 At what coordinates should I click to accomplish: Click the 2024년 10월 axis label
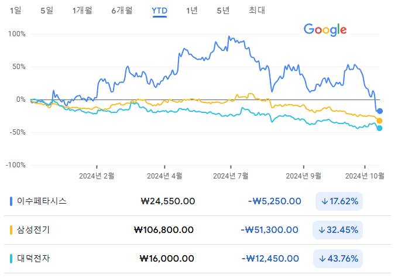365,176
